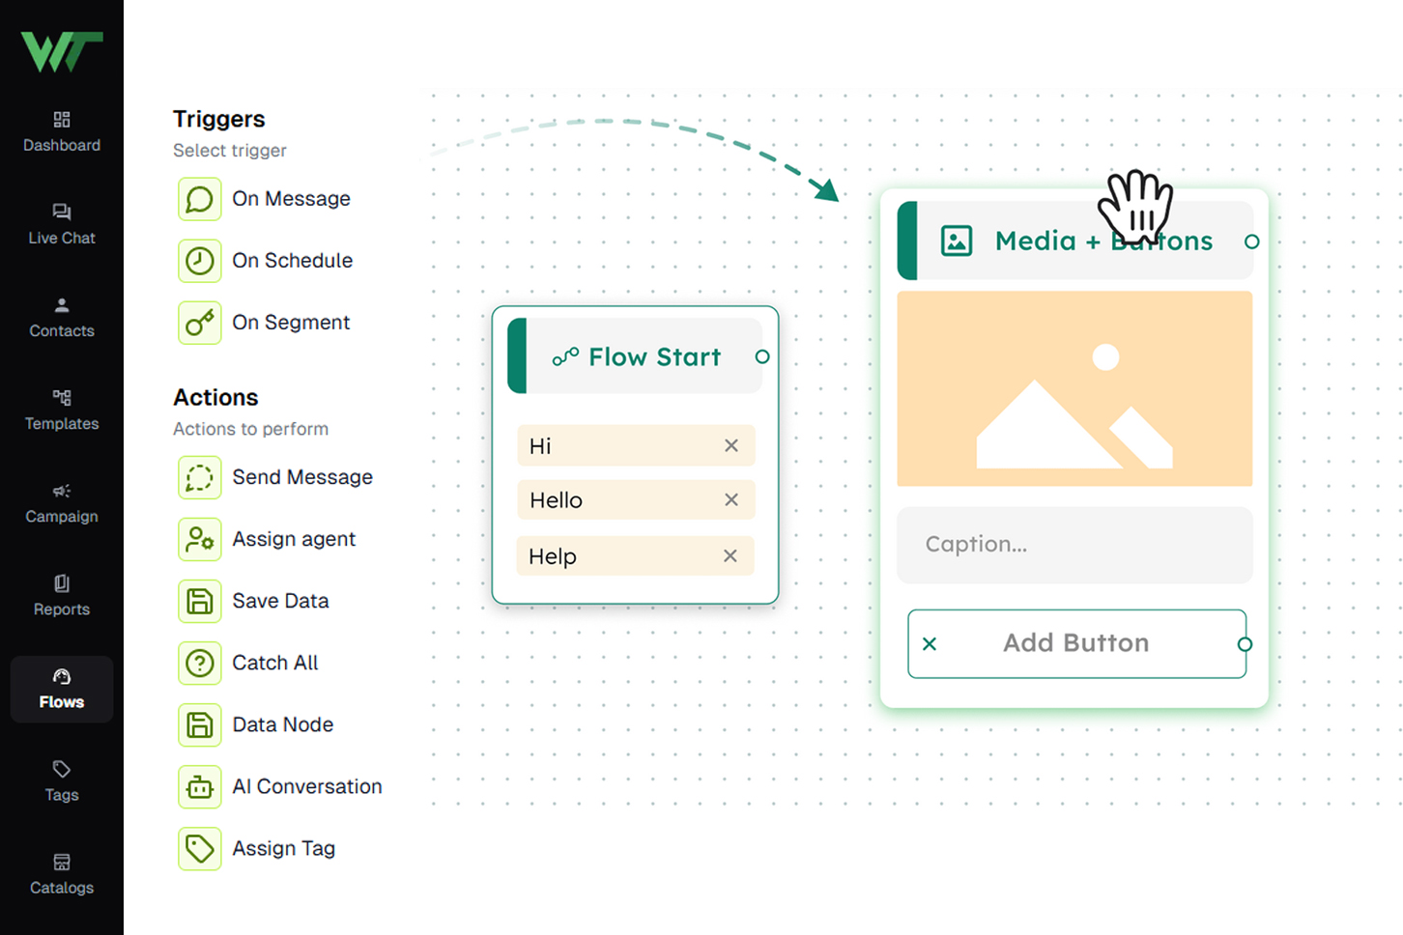Click the Data Node action label

pos(283,724)
